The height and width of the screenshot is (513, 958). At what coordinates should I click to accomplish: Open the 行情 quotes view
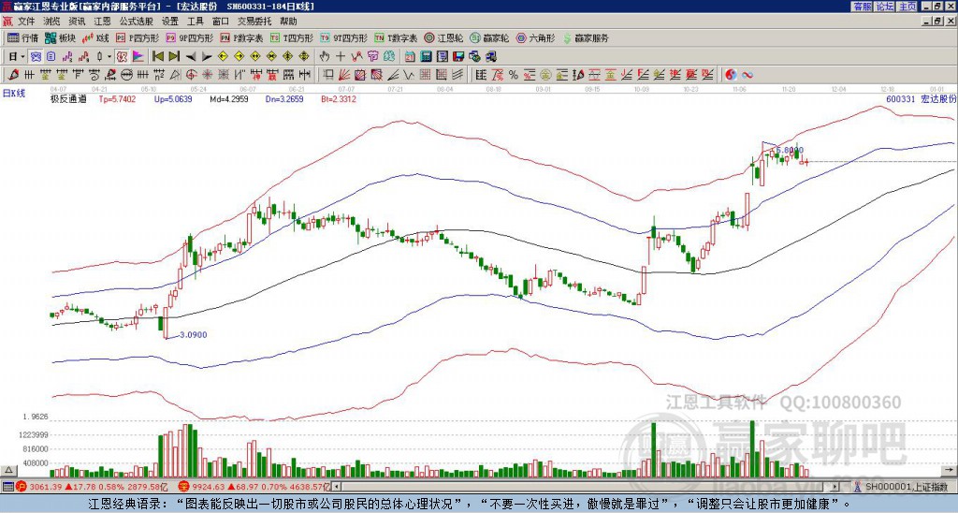pyautogui.click(x=22, y=37)
